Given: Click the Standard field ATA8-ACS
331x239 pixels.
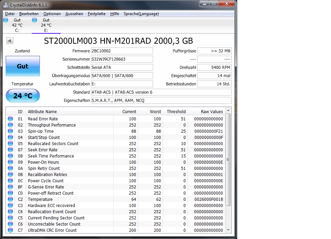Looking at the screenshot, I should click(161, 92).
